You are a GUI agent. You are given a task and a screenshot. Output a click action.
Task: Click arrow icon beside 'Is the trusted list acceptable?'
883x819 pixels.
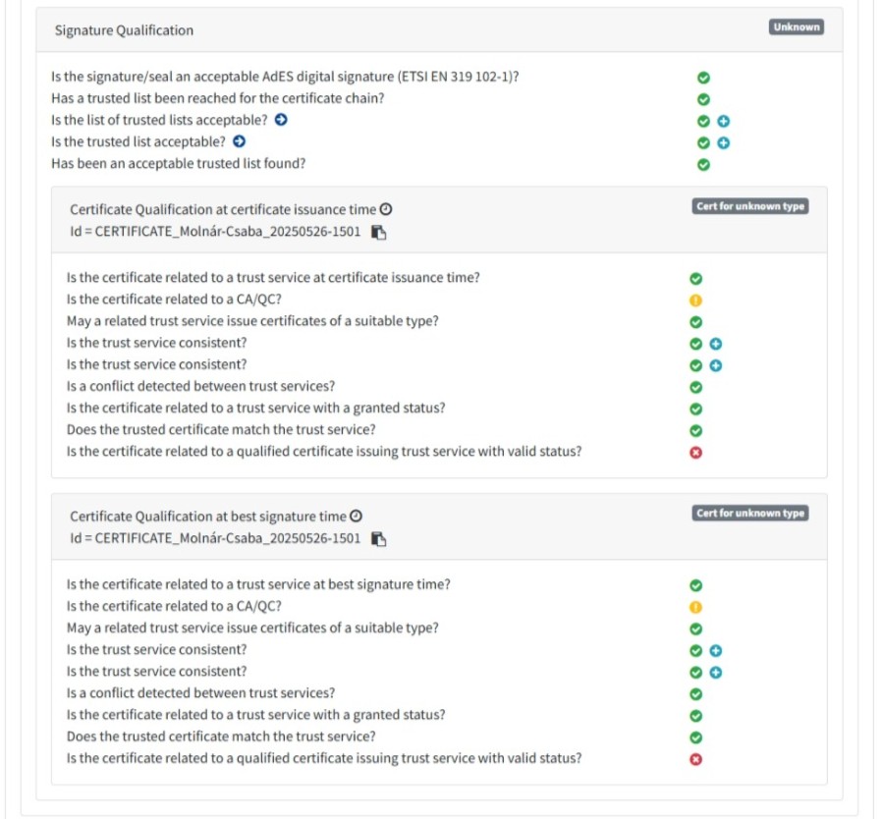(239, 142)
